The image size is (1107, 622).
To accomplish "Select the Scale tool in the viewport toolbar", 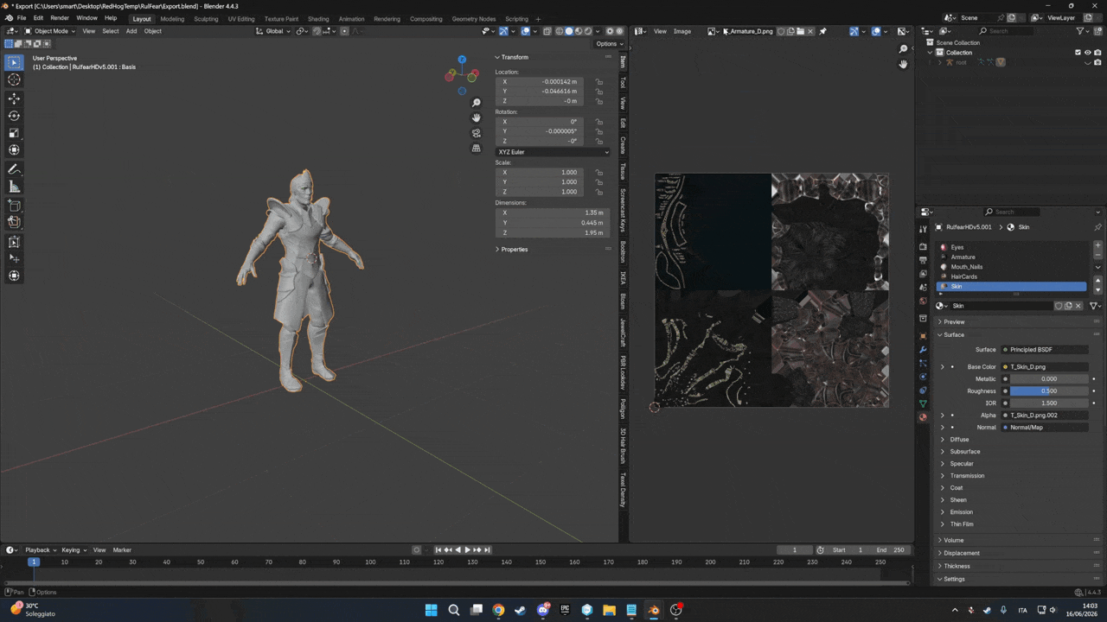I will click(x=14, y=133).
